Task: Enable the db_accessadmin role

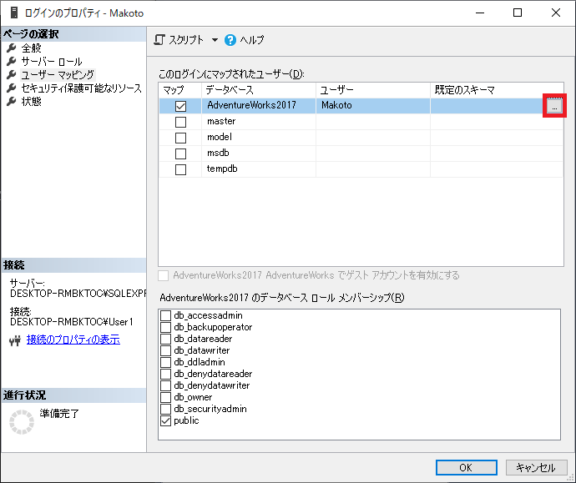Action: click(x=165, y=315)
